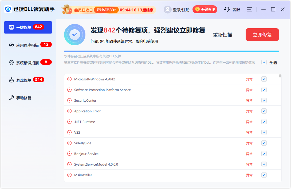
Task: Open the hamburger menu at top right
Action: [249, 9]
